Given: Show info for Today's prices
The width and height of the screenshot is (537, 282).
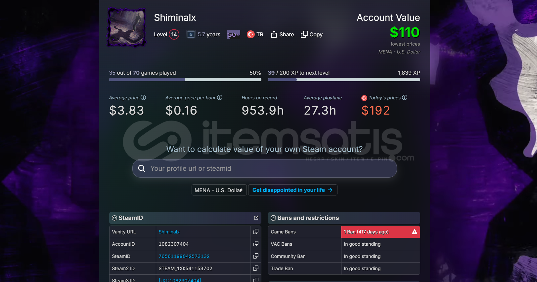Looking at the screenshot, I should coord(405,97).
